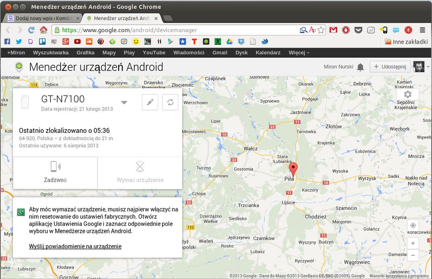
Task: Open the Inne zakładki bookmarks folder
Action: coord(406,42)
